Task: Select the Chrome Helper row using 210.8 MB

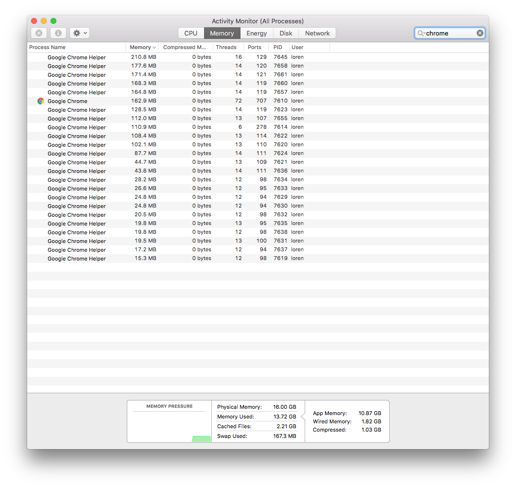Action: (x=258, y=57)
